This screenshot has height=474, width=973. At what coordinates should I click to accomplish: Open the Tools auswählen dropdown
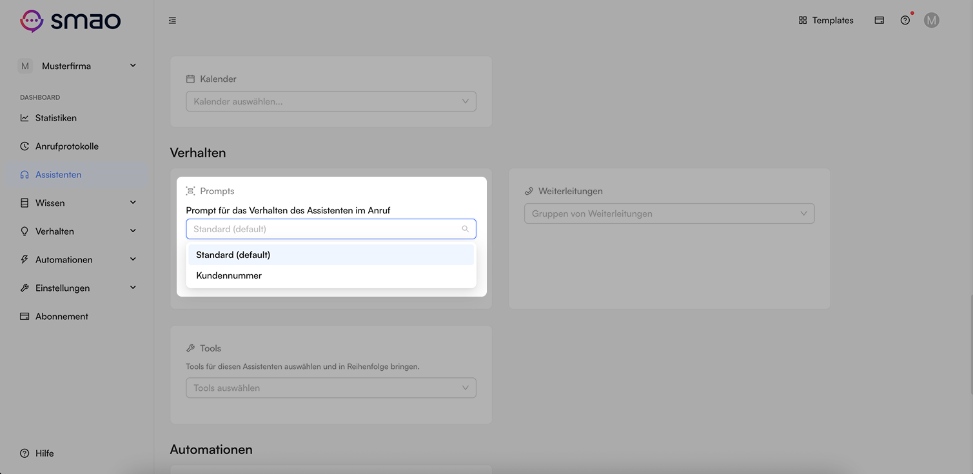(x=331, y=388)
